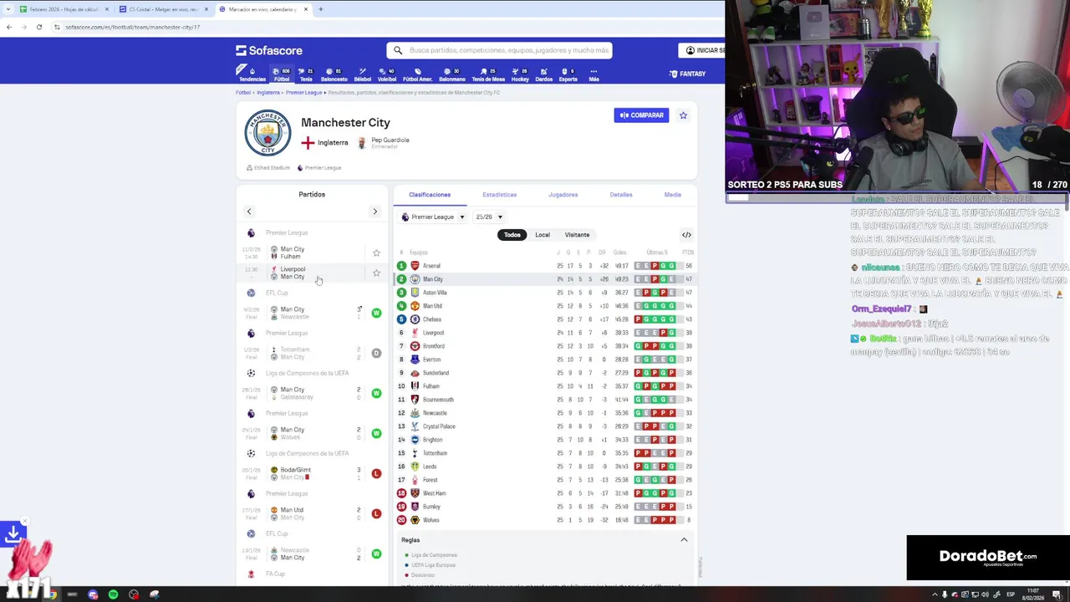Open the Hockey sport section
This screenshot has height=602, width=1070.
point(520,74)
